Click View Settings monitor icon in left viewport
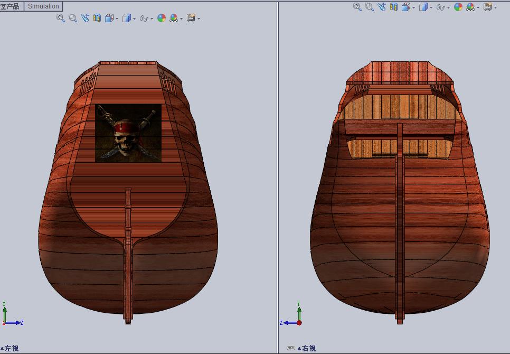This screenshot has height=354, width=510. [191, 18]
